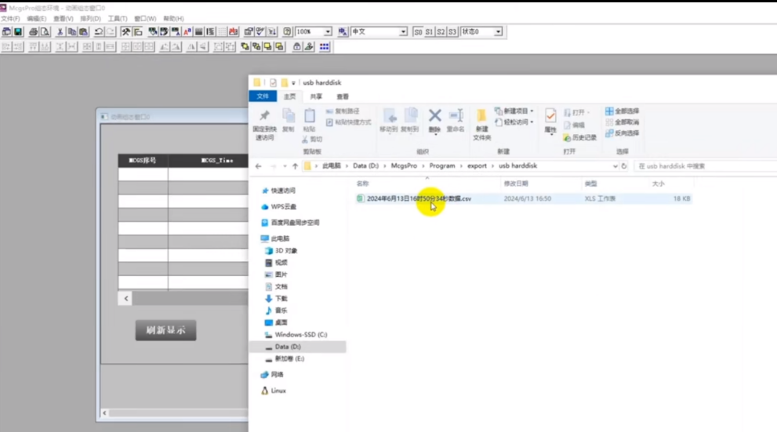This screenshot has height=432, width=777.
Task: Switch to the 查看 ribbon tab
Action: (343, 96)
